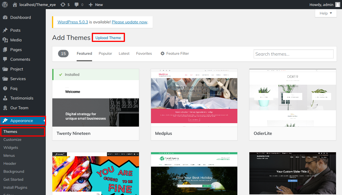Open the Pages menu item
342x195 pixels.
tap(16, 50)
